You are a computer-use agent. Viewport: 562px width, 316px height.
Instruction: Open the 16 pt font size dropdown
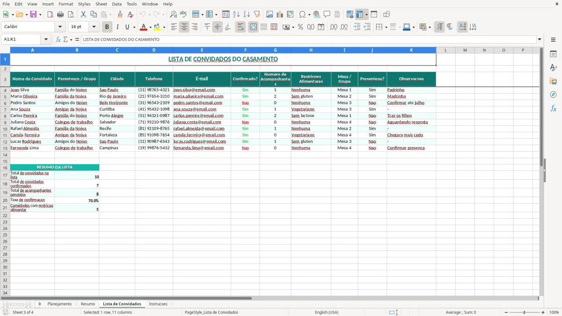(x=94, y=27)
